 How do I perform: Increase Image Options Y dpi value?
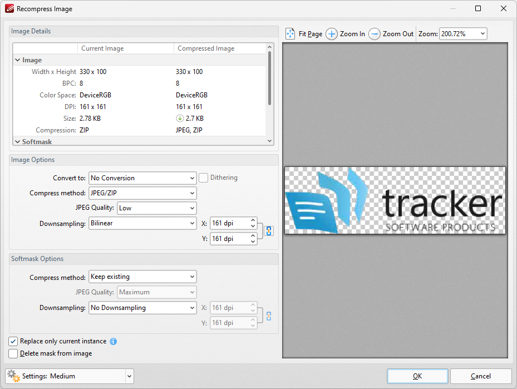[x=253, y=235]
